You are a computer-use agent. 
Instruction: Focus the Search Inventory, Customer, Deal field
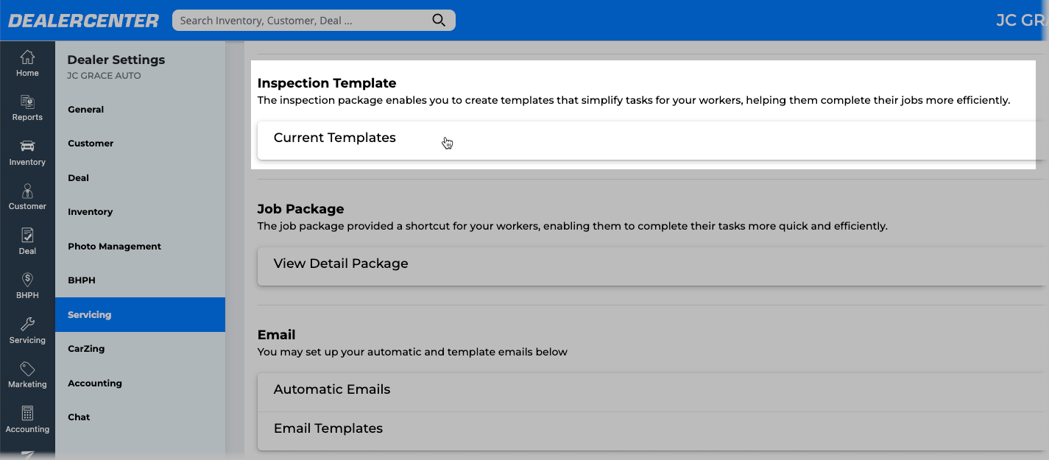pyautogui.click(x=314, y=21)
